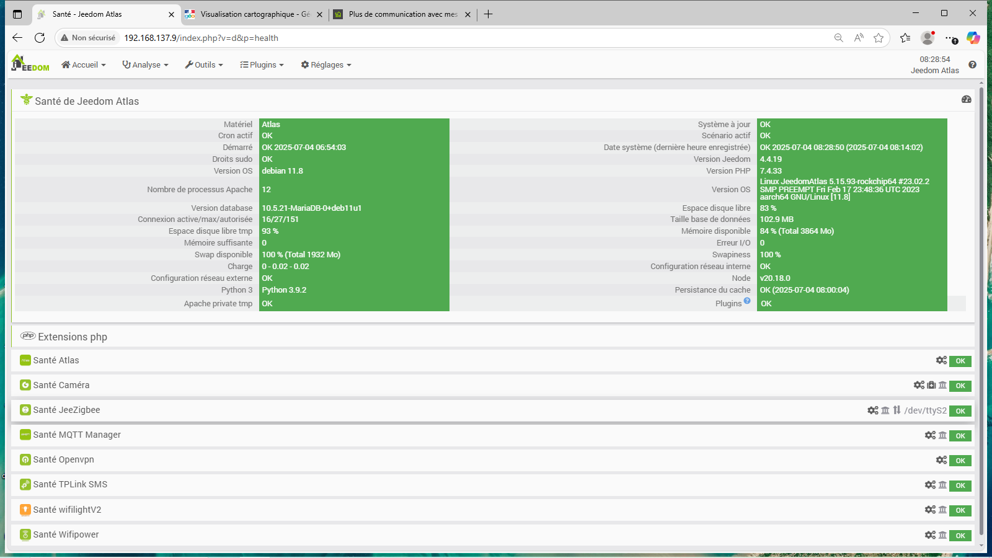Click the up-down arrows icon in JeeZigbee row
This screenshot has height=558, width=992.
(897, 410)
